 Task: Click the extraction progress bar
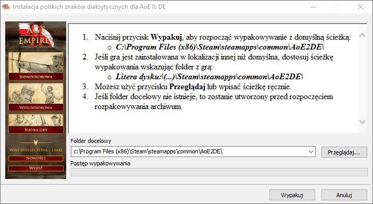tap(219, 172)
